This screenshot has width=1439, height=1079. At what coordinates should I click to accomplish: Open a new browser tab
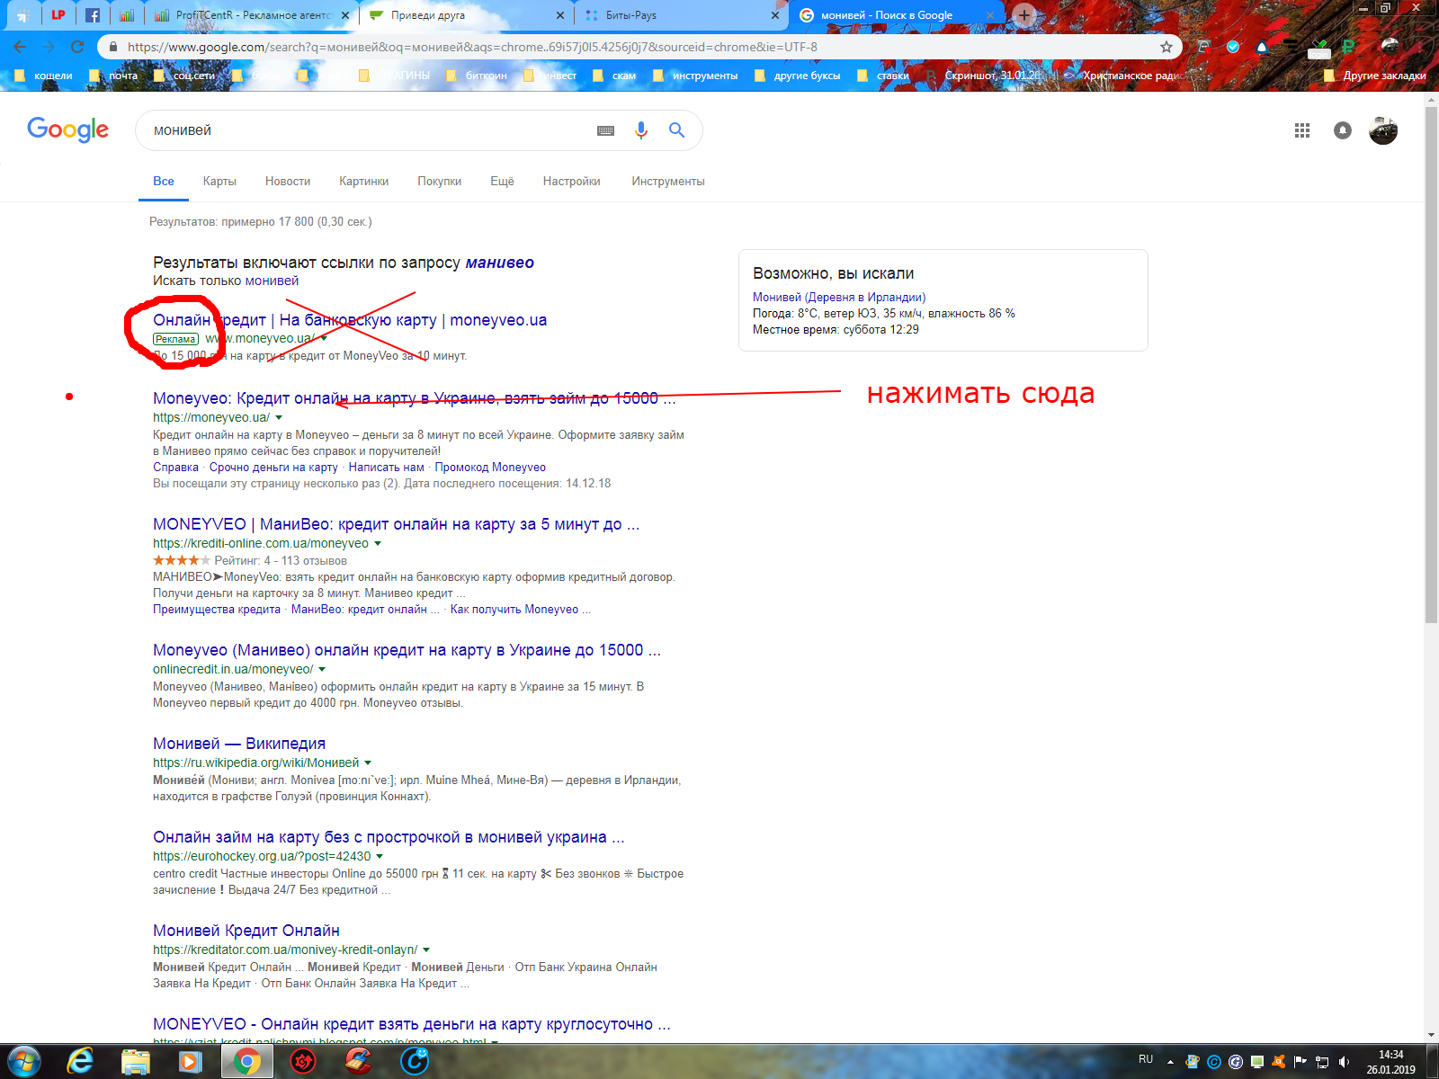pyautogui.click(x=1023, y=15)
